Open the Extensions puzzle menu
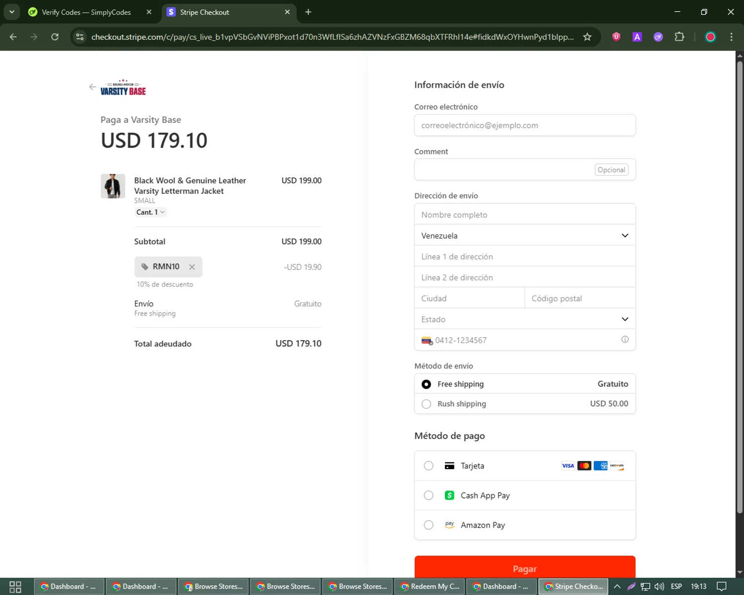The width and height of the screenshot is (744, 595). pos(680,37)
